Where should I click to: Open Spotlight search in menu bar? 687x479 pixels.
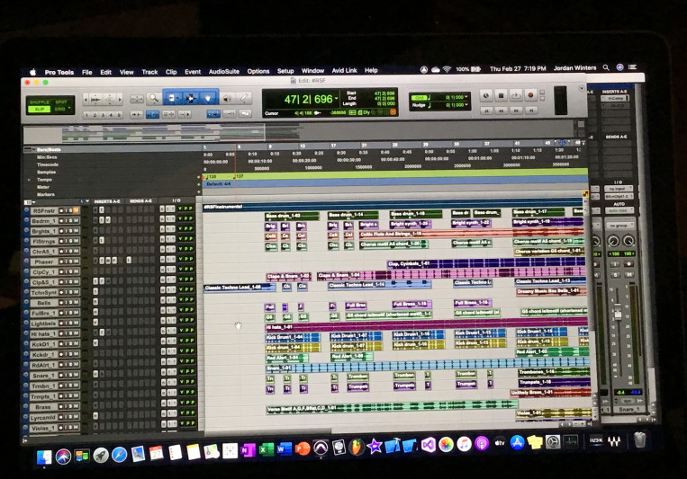click(606, 67)
